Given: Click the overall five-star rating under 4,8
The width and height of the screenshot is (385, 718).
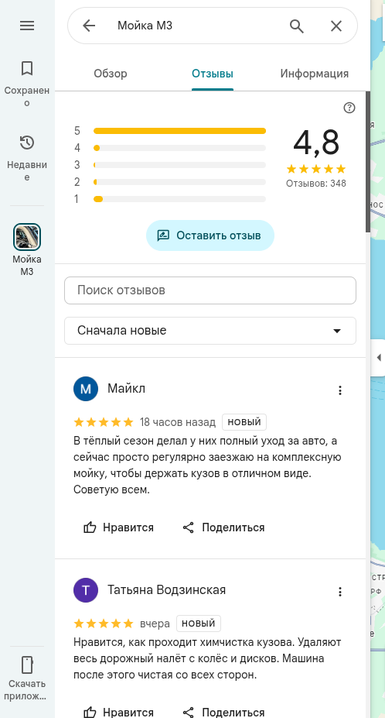Looking at the screenshot, I should coord(316,170).
